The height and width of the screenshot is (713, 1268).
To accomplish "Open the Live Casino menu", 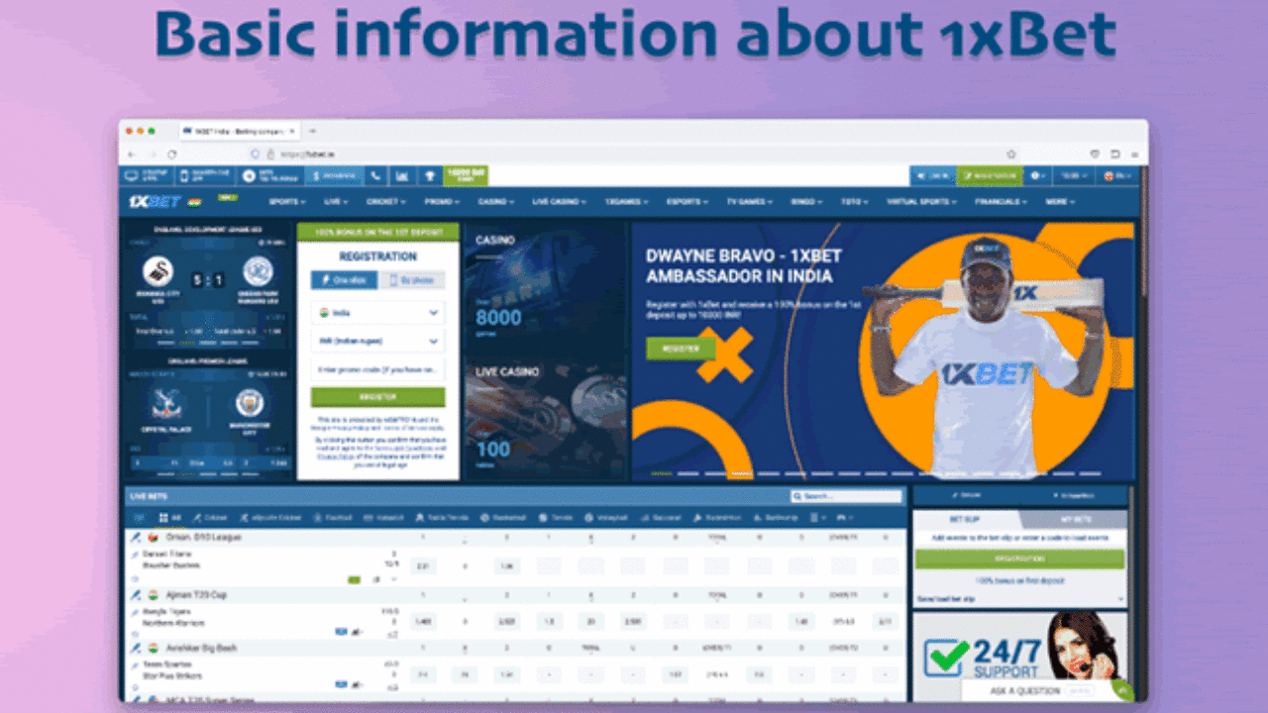I will [560, 201].
